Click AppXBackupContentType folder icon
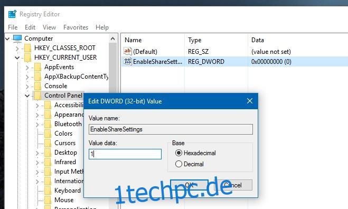This screenshot has width=348, height=209. [x=37, y=77]
